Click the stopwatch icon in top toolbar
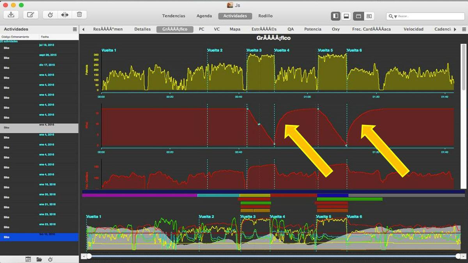This screenshot has height=263, width=468. tap(50, 15)
